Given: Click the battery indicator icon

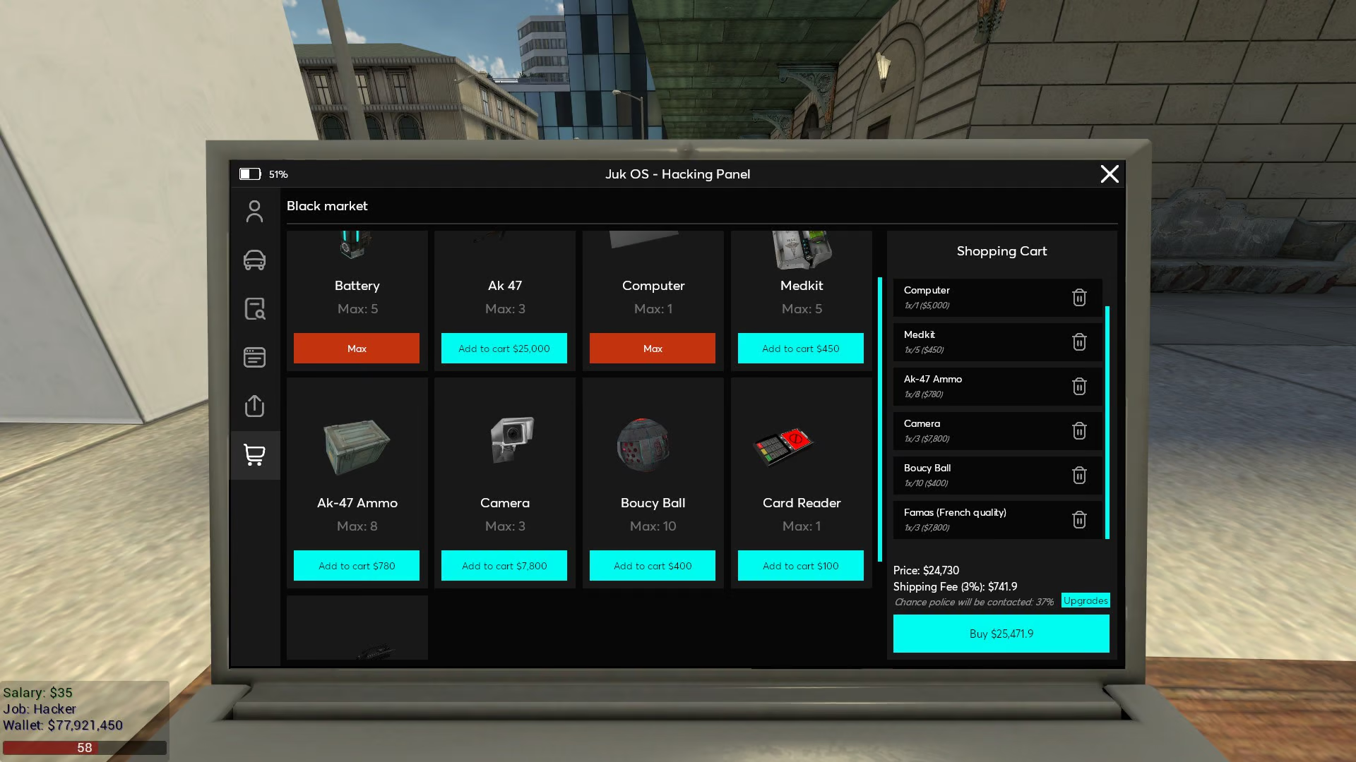Looking at the screenshot, I should coord(250,174).
